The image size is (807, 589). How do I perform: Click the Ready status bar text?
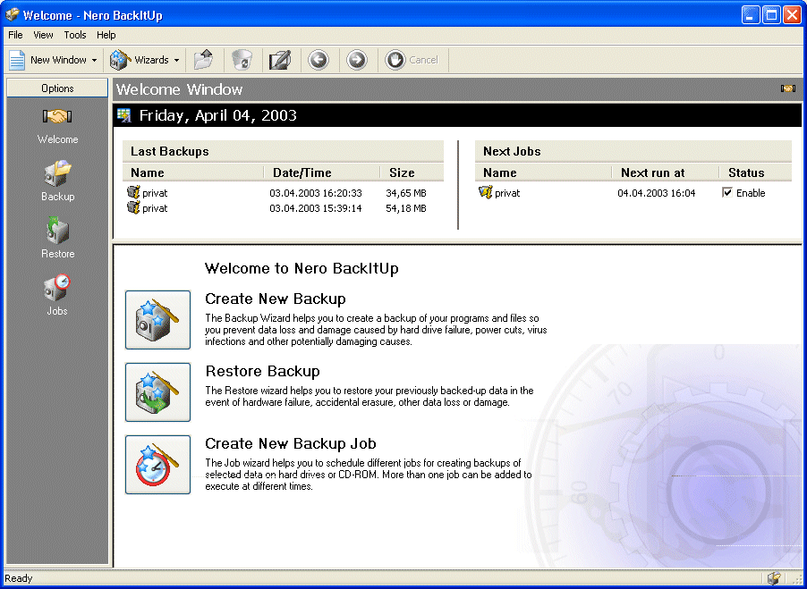pos(19,578)
